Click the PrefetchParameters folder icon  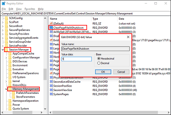tap(13, 93)
